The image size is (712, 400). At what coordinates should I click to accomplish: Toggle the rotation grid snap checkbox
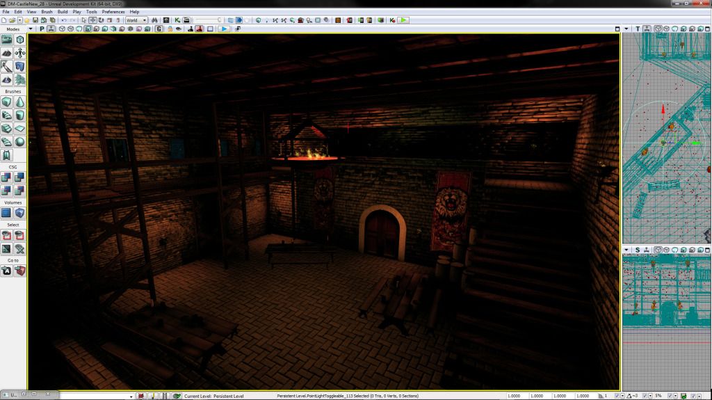[645, 397]
